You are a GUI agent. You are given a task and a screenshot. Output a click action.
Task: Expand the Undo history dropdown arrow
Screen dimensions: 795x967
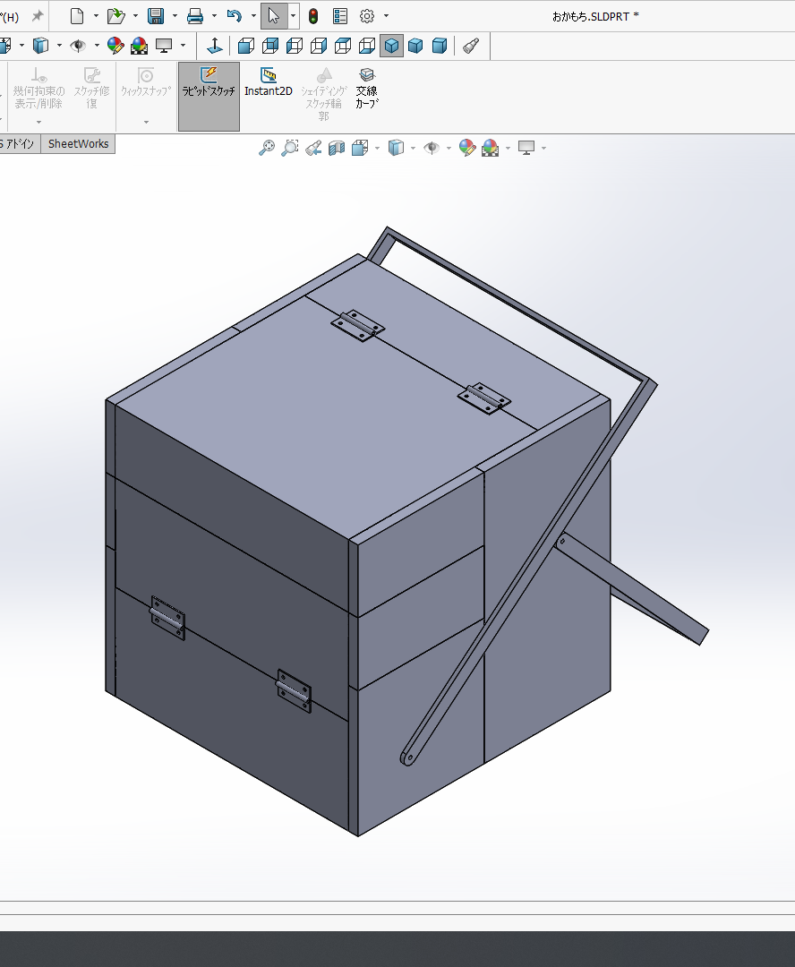click(x=252, y=16)
